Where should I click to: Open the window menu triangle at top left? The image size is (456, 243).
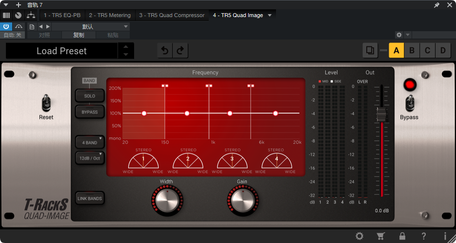(6, 5)
